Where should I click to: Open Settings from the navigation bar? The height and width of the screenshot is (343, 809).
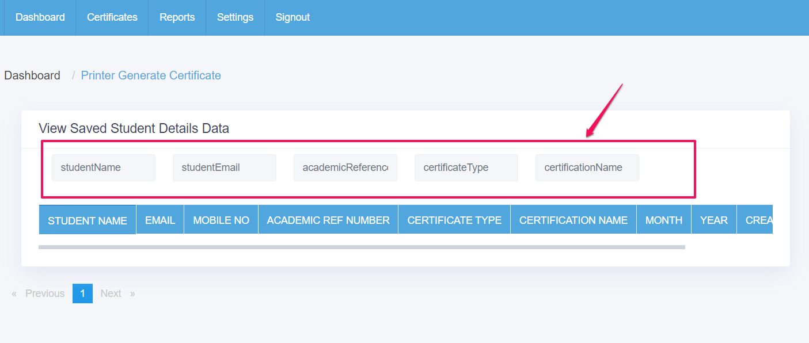[235, 17]
